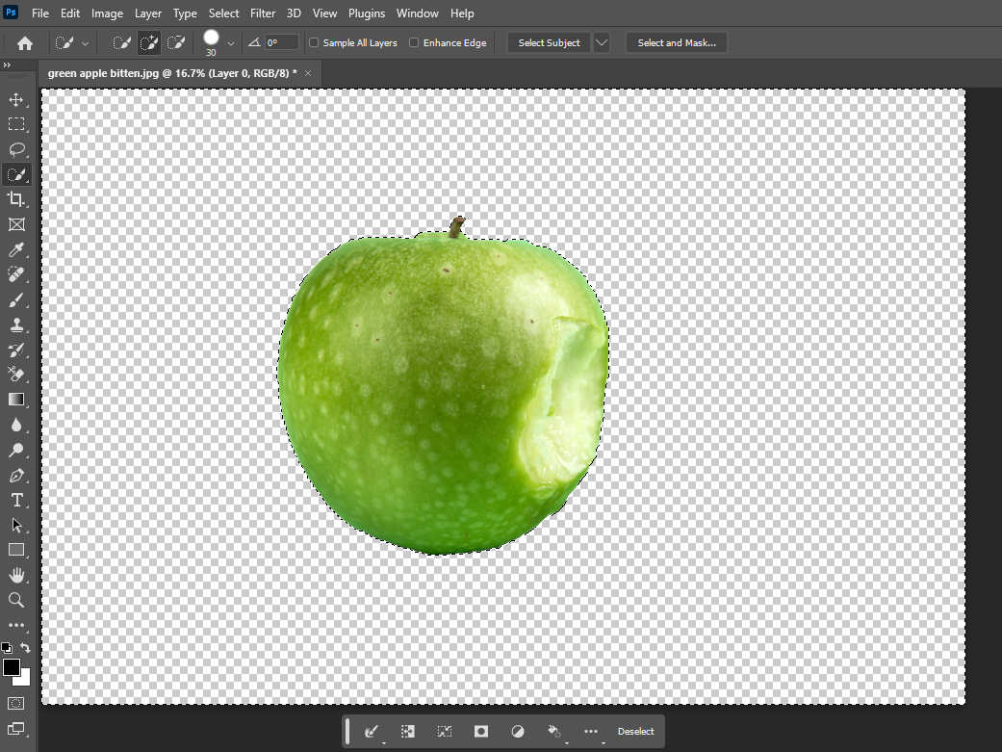Viewport: 1002px width, 752px height.
Task: Open the Plugins menu
Action: (367, 13)
